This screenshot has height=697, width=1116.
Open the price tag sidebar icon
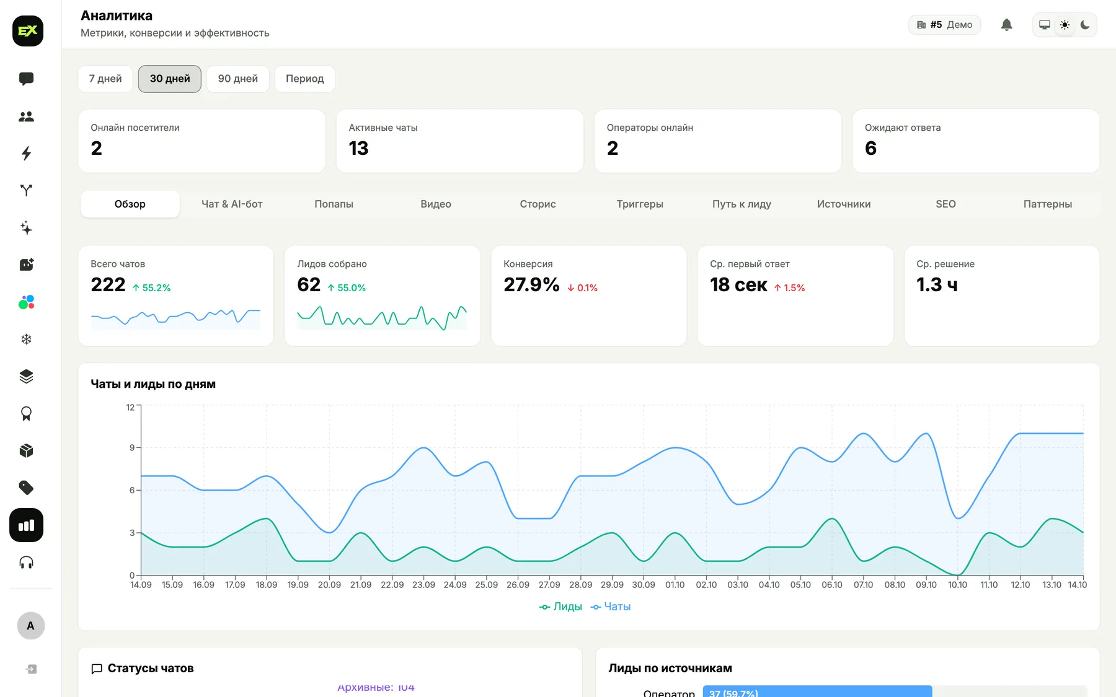tap(26, 488)
